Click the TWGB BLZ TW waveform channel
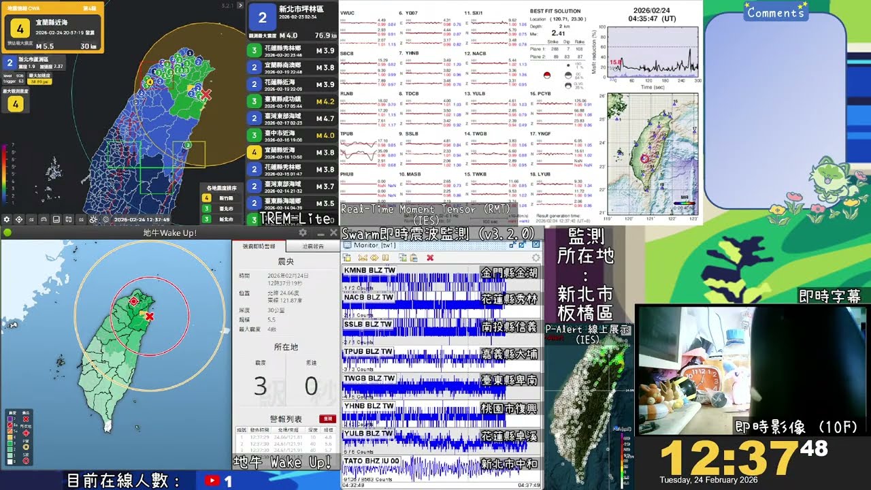The image size is (871, 490). click(441, 387)
